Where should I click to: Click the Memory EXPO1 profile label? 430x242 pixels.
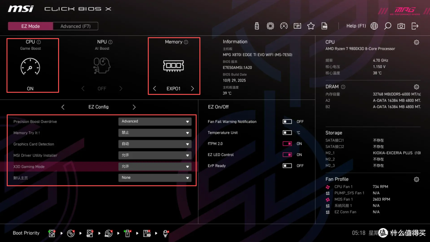point(173,88)
